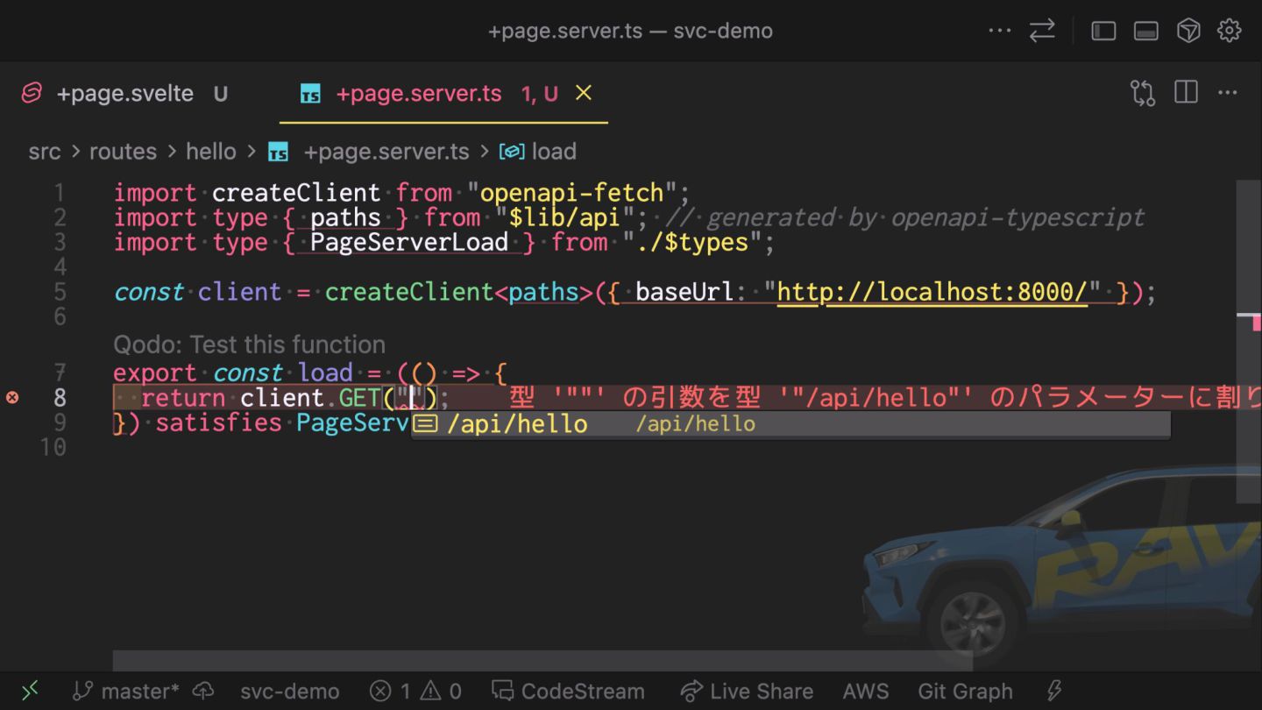
Task: Click the master branch status item
Action: coord(129,692)
